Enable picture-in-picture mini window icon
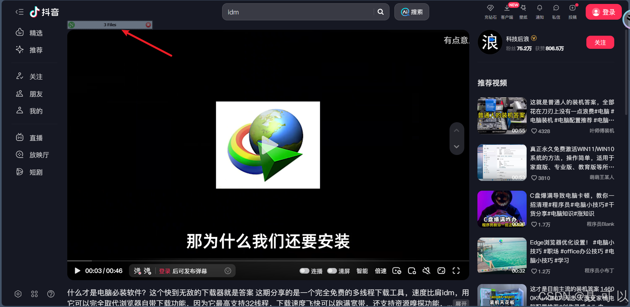 point(412,271)
